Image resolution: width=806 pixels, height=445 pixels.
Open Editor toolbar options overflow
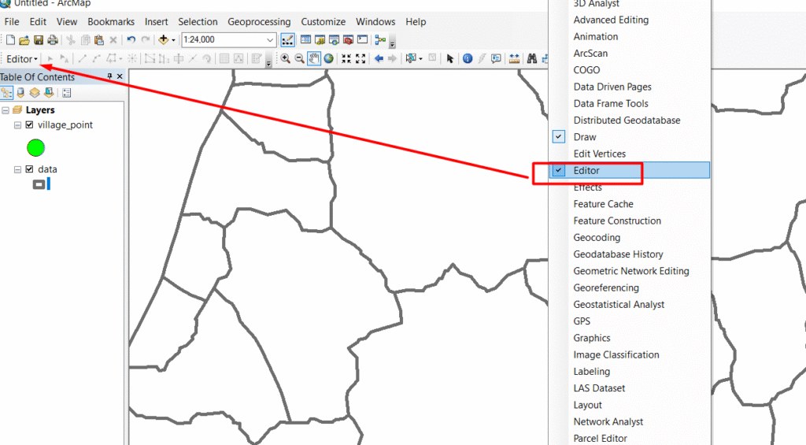268,61
